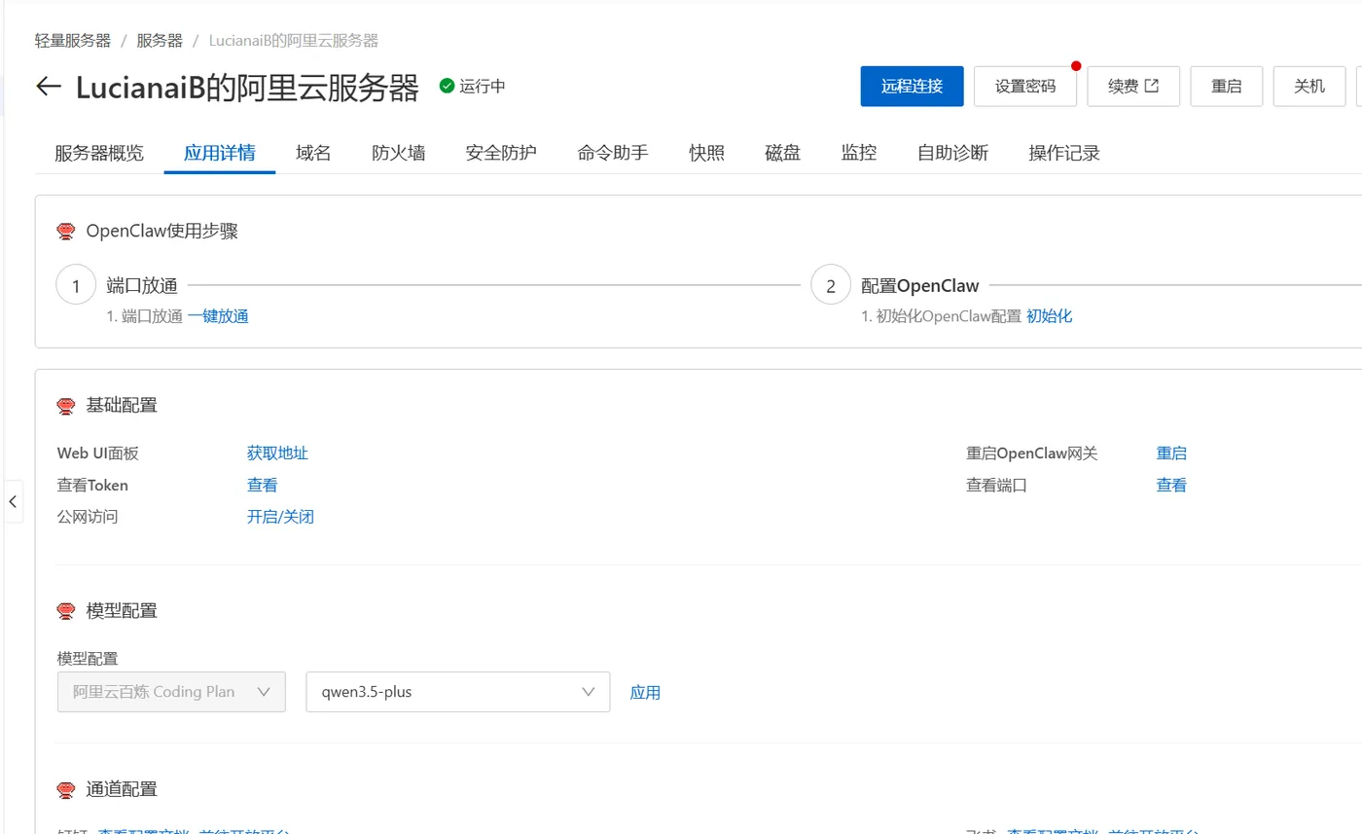Screen dimensions: 1362x834
Task: Switch to the 监控 tab
Action: coord(859,153)
